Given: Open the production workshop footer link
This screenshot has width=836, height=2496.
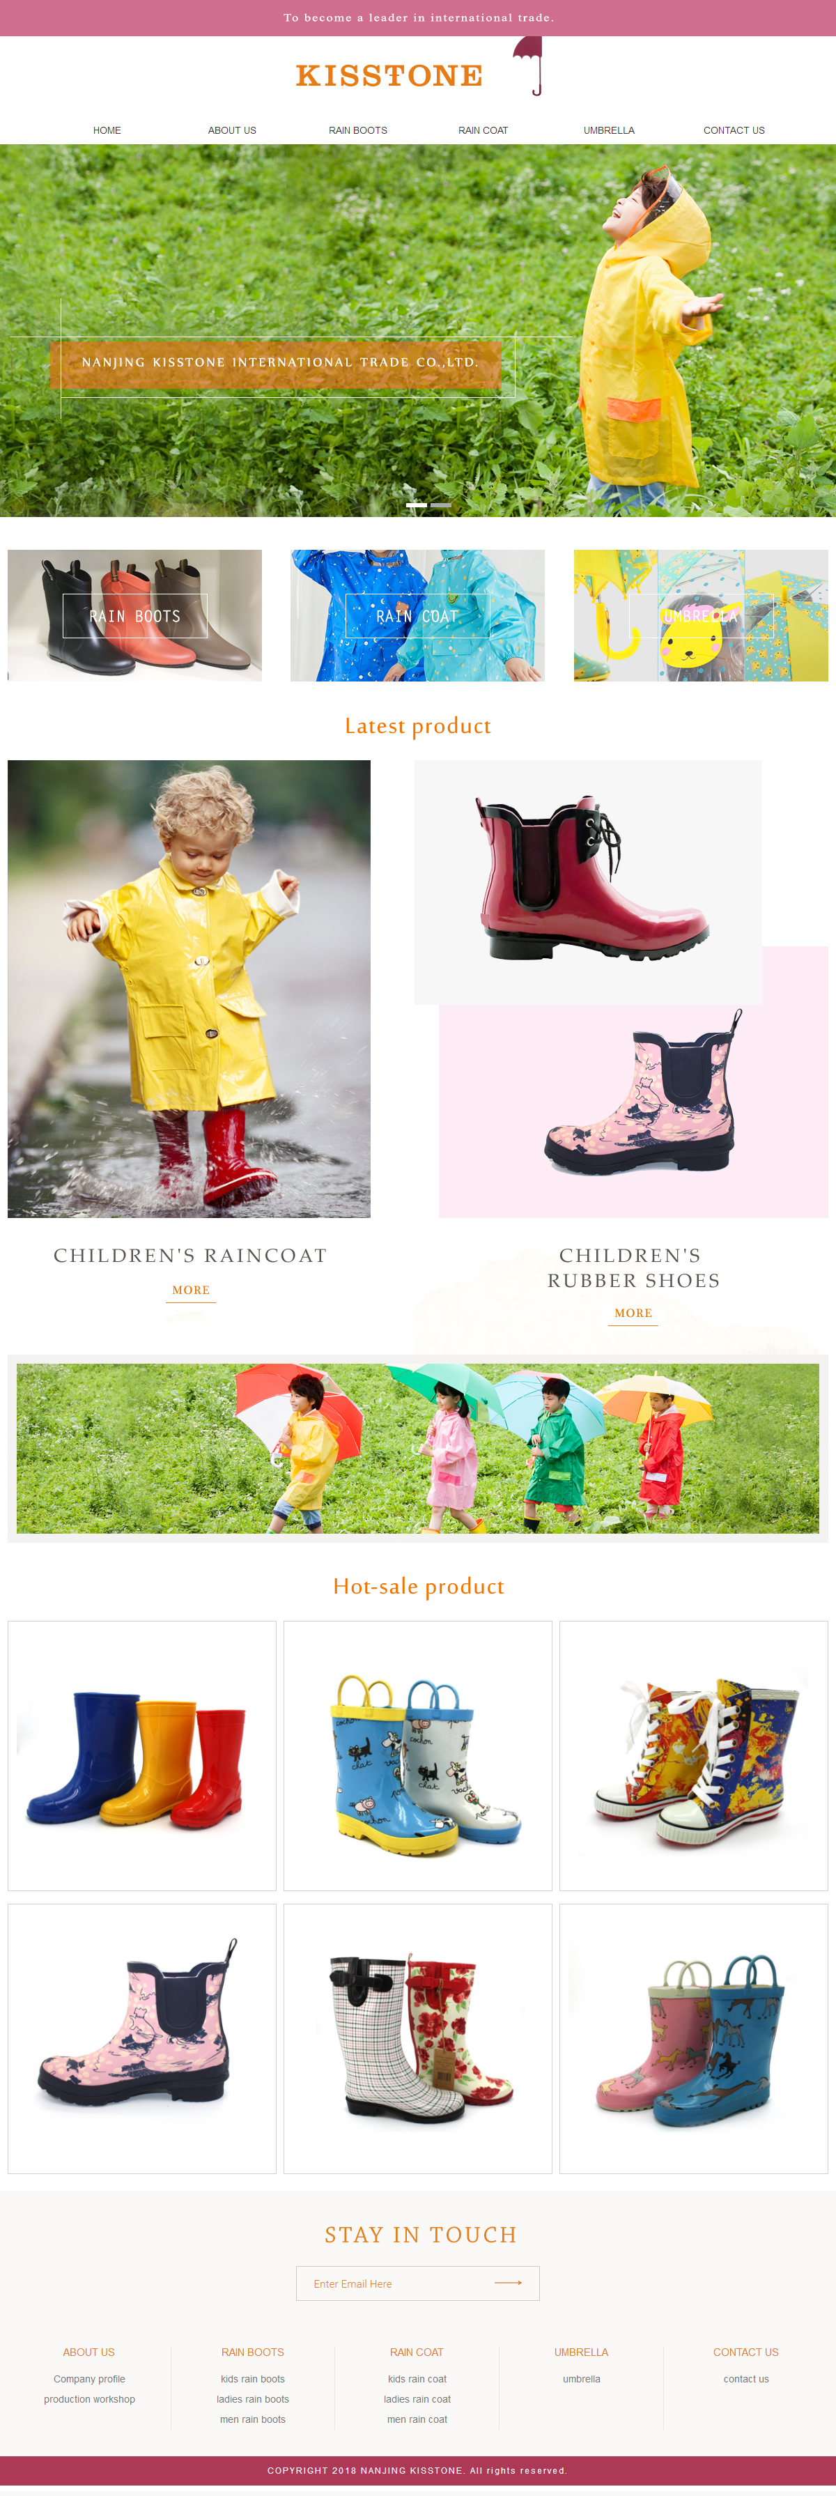Looking at the screenshot, I should 89,2398.
